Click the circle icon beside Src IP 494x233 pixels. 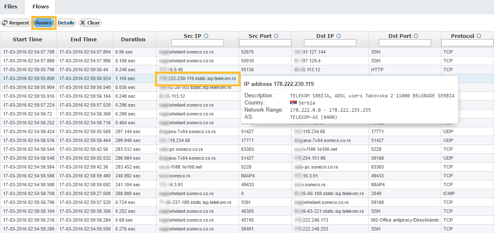pyautogui.click(x=206, y=36)
